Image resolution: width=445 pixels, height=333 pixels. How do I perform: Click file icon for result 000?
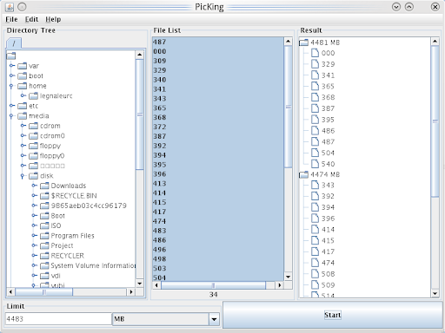315,53
